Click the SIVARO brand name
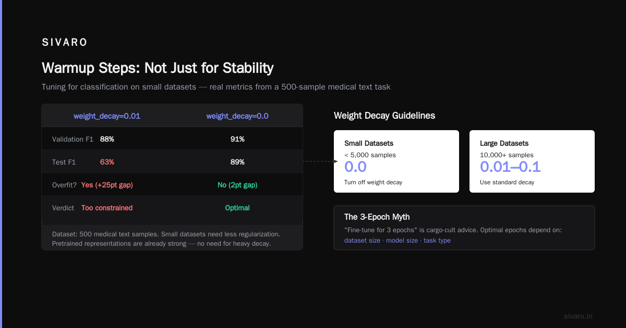The width and height of the screenshot is (626, 328). (65, 43)
